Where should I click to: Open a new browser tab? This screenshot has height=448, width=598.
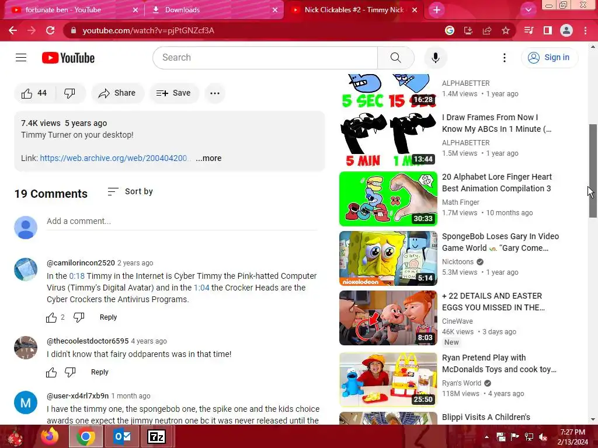[x=437, y=10]
